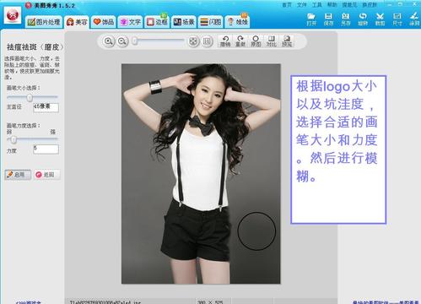Image resolution: width=421 pixels, height=304 pixels.
Task: Click the woman's photo on the canvas
Action: pos(201,174)
